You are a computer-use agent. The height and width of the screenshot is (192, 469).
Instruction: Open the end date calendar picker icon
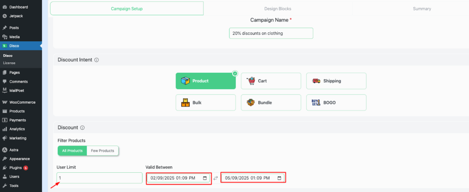coord(279,178)
